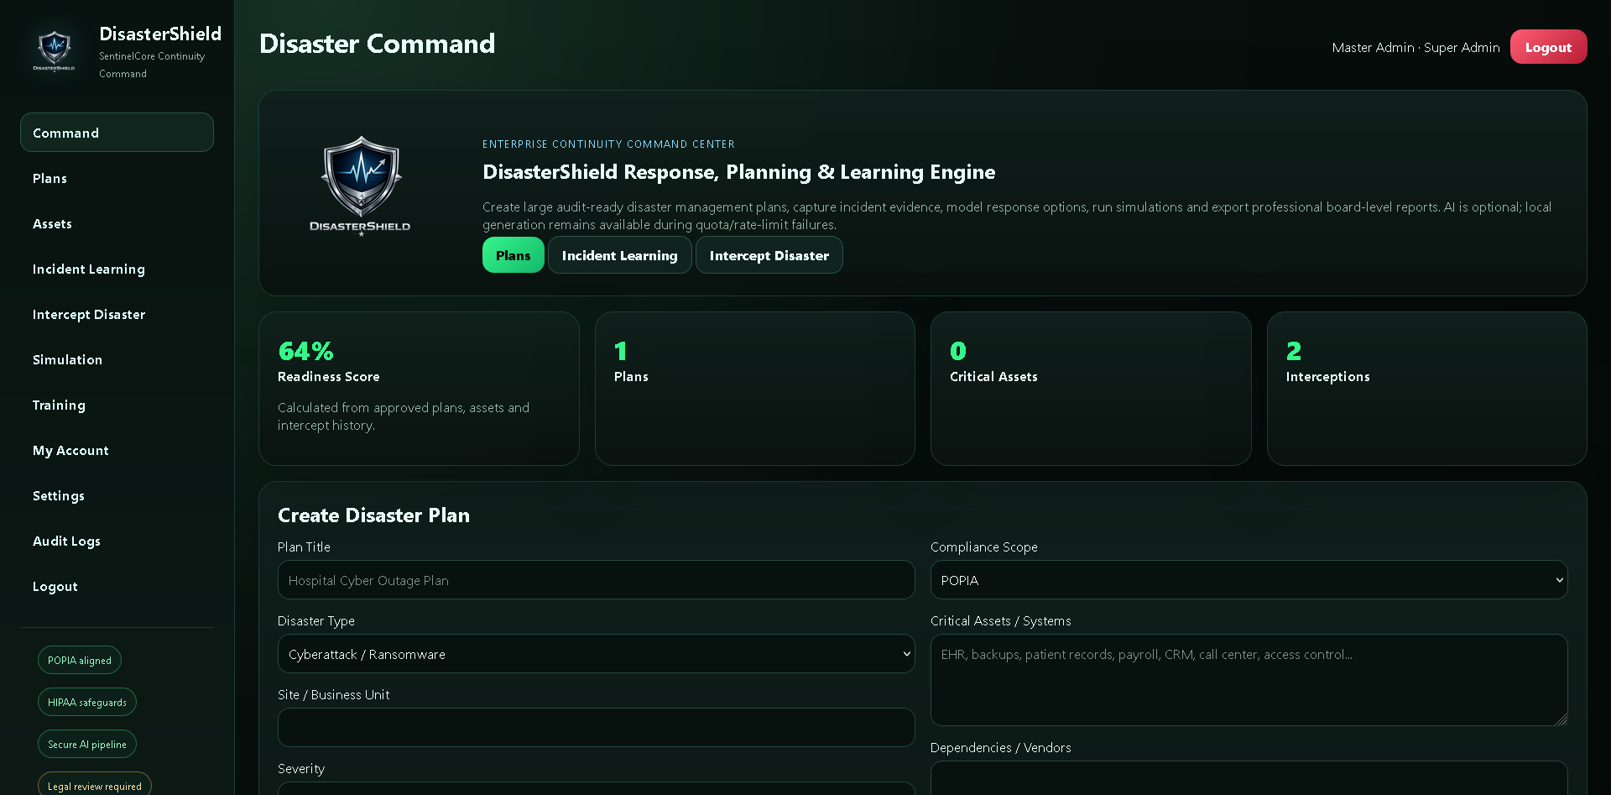Click the Incident Learning banner button
This screenshot has height=795, width=1611.
point(619,255)
